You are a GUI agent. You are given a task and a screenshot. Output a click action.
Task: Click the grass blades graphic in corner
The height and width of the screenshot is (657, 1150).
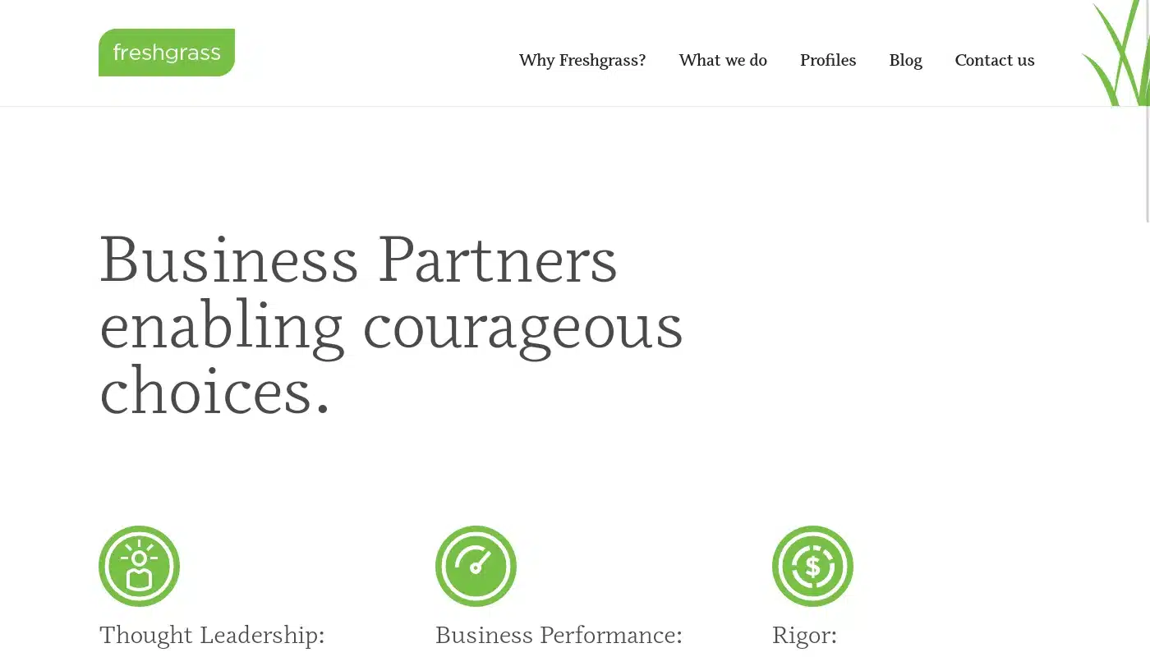pyautogui.click(x=1117, y=53)
